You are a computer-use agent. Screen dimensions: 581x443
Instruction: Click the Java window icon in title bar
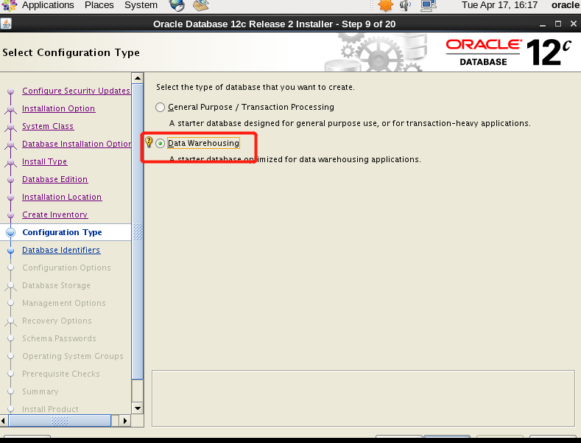click(x=6, y=24)
